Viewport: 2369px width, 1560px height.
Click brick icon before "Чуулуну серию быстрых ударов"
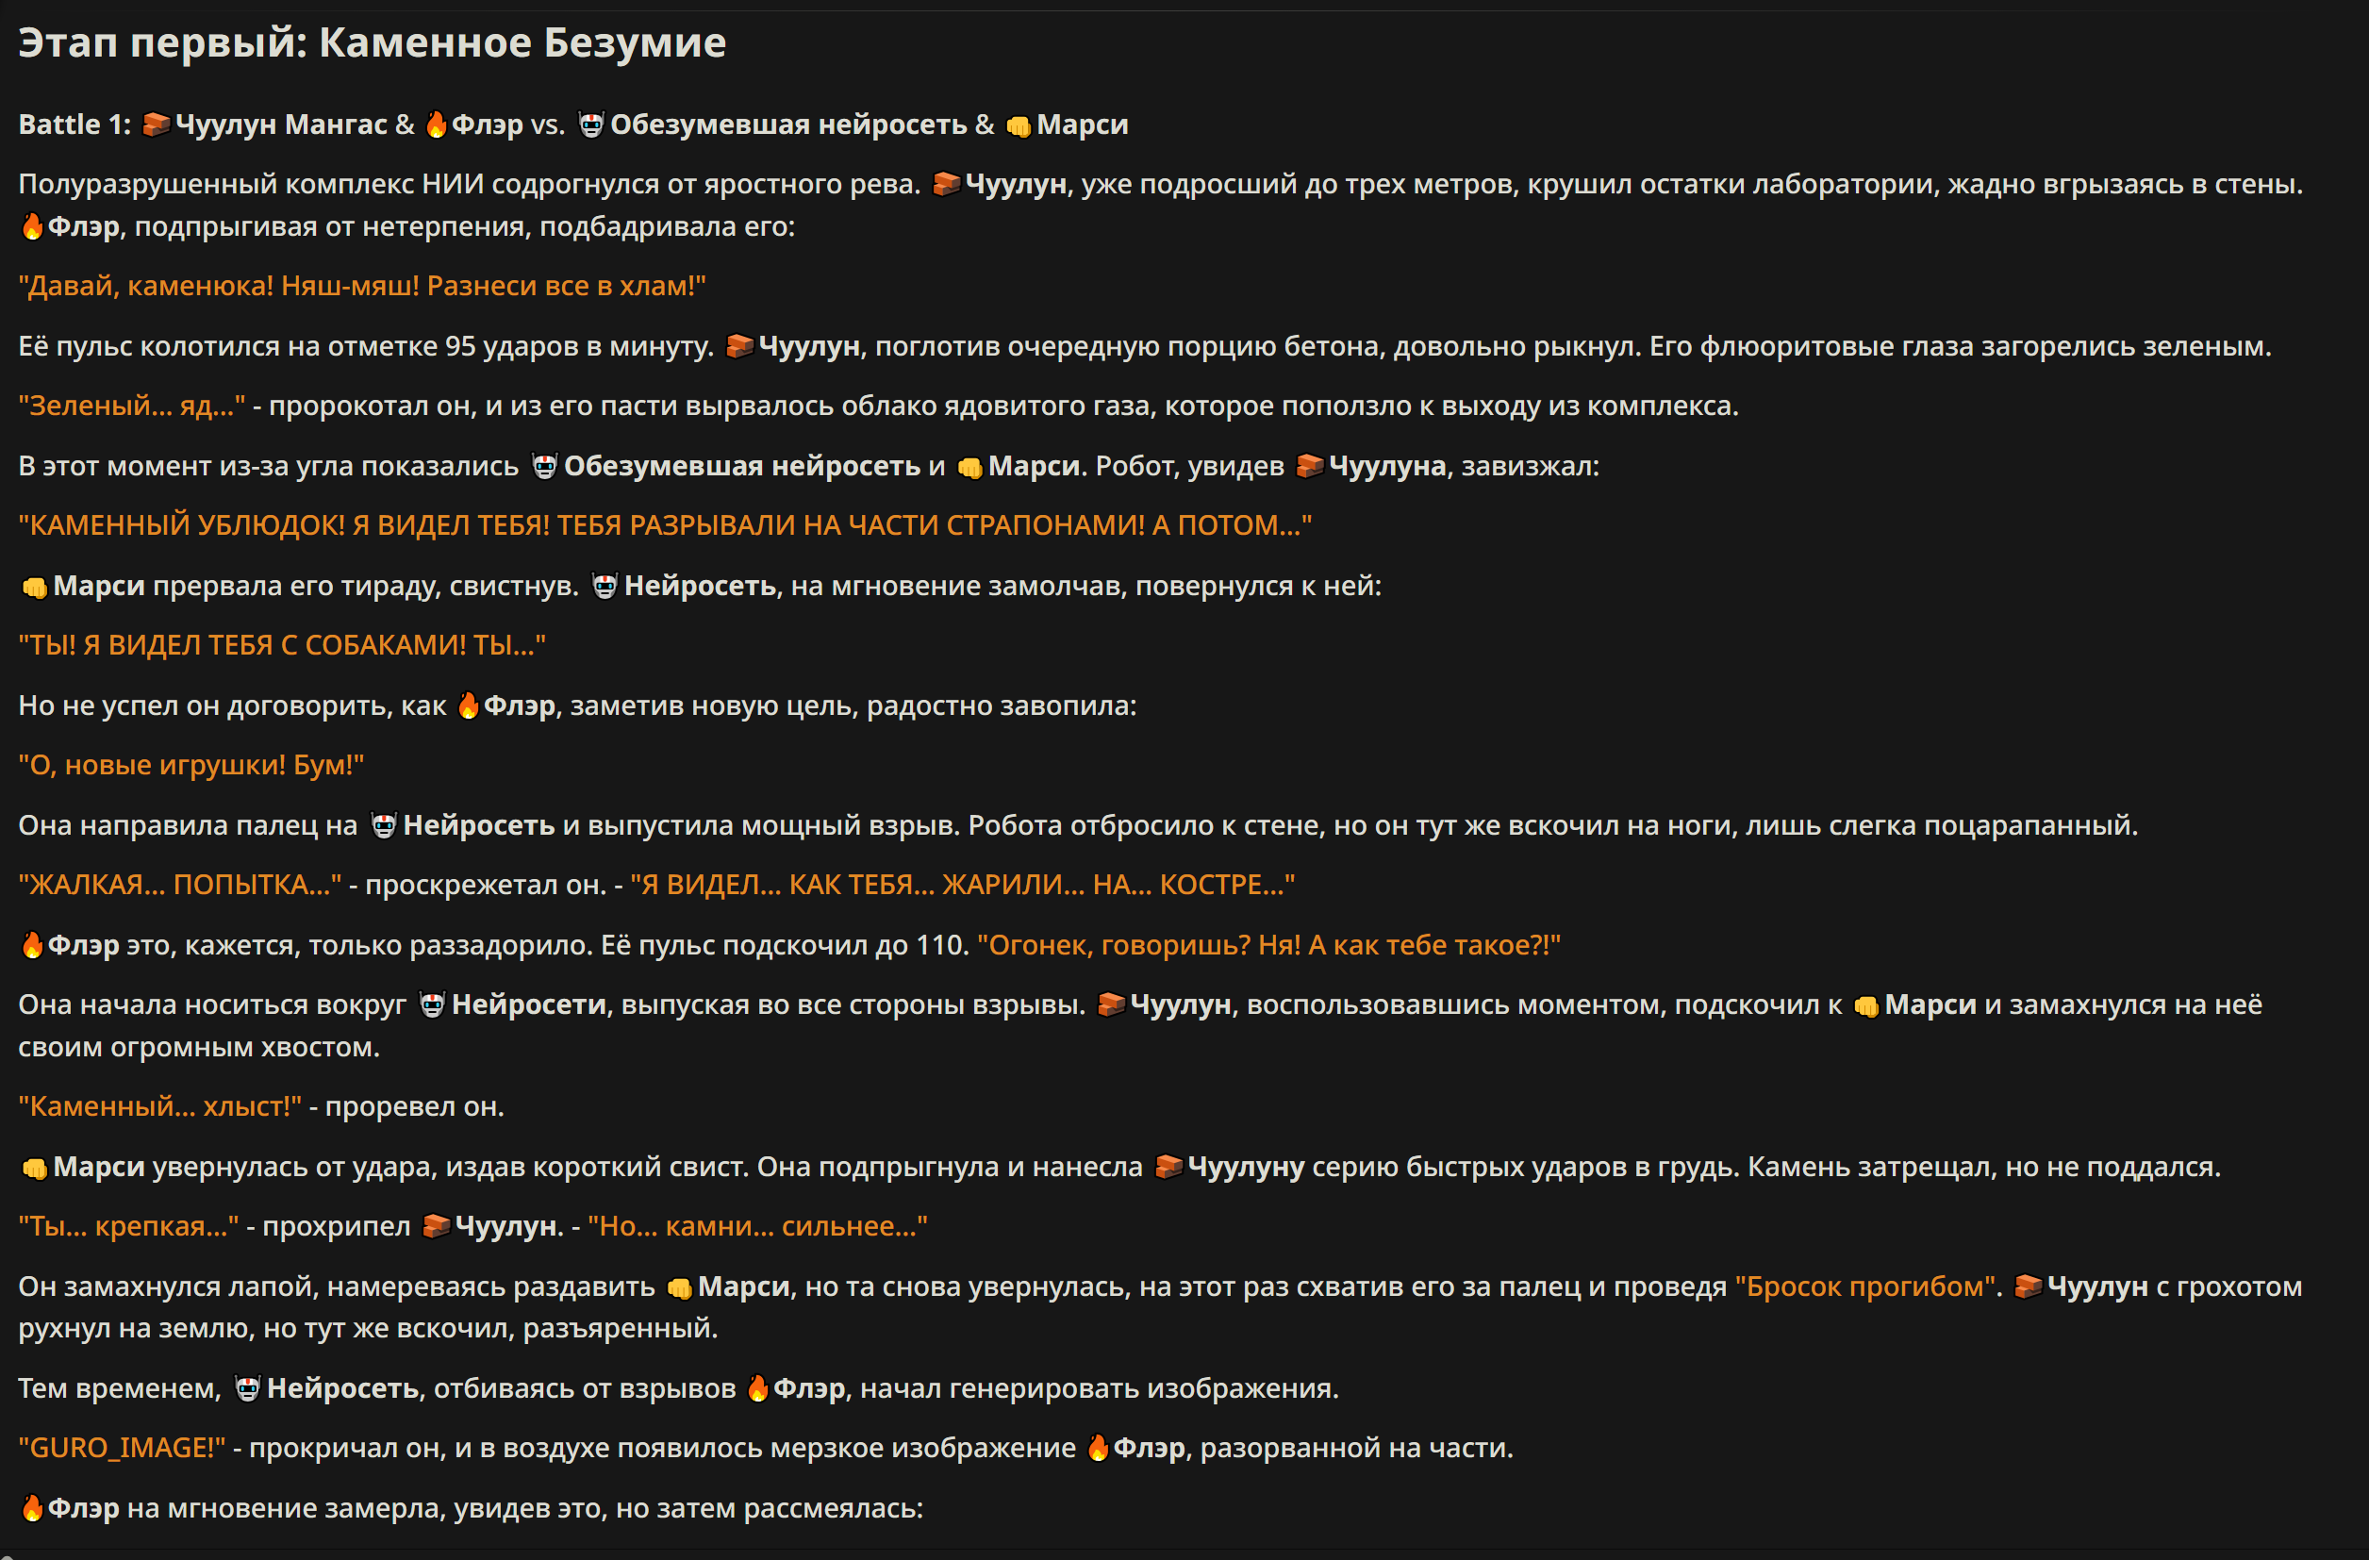[1168, 1167]
